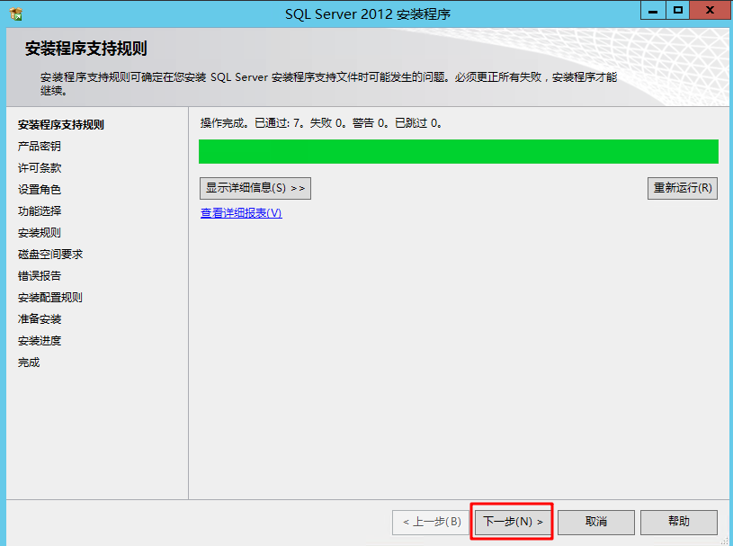Click the disabled 上一步(B) button
The width and height of the screenshot is (733, 546).
[431, 522]
